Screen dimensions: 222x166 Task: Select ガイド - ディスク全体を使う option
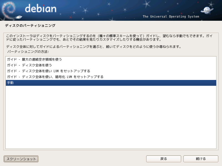point(111,65)
